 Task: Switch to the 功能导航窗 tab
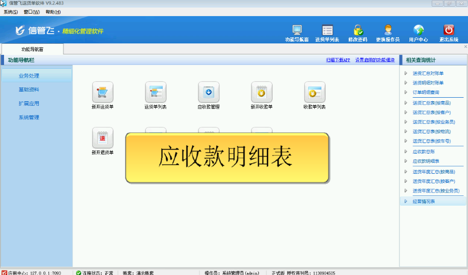pos(33,49)
